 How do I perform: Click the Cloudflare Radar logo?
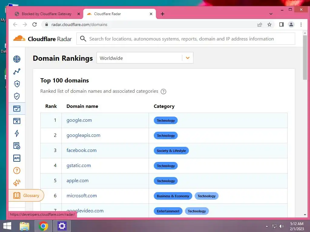(x=42, y=39)
